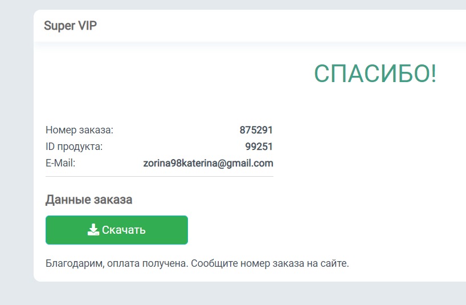
Task: Select the product ID value 99251
Action: (x=259, y=147)
